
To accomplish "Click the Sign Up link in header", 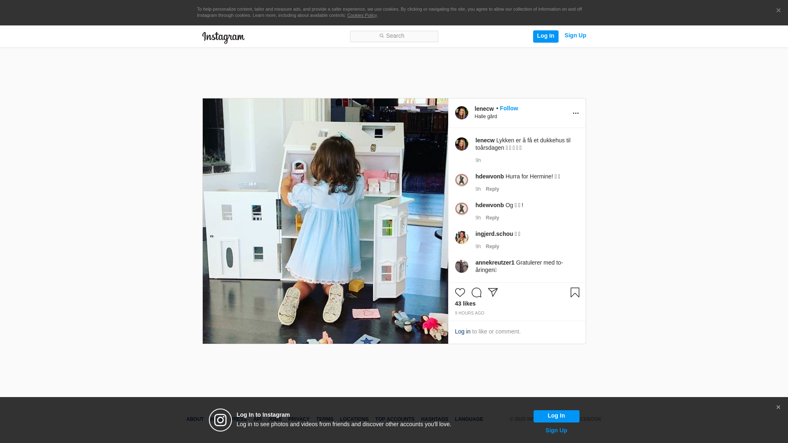I will tap(575, 35).
